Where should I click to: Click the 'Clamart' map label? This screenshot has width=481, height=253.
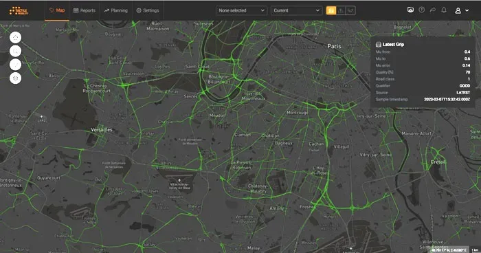coord(243,135)
